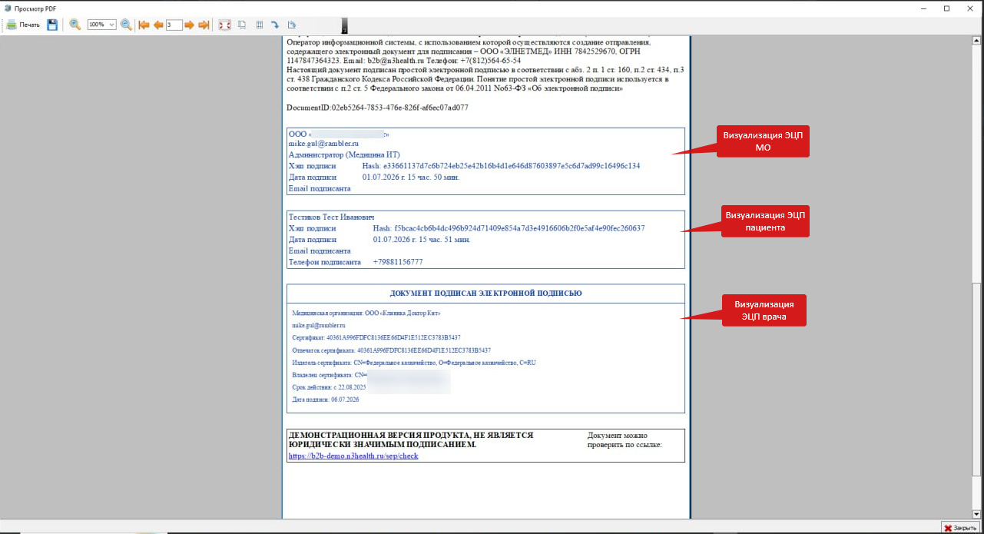Image resolution: width=984 pixels, height=534 pixels.
Task: Zoom out with the magnifier after zoom box
Action: pyautogui.click(x=126, y=25)
